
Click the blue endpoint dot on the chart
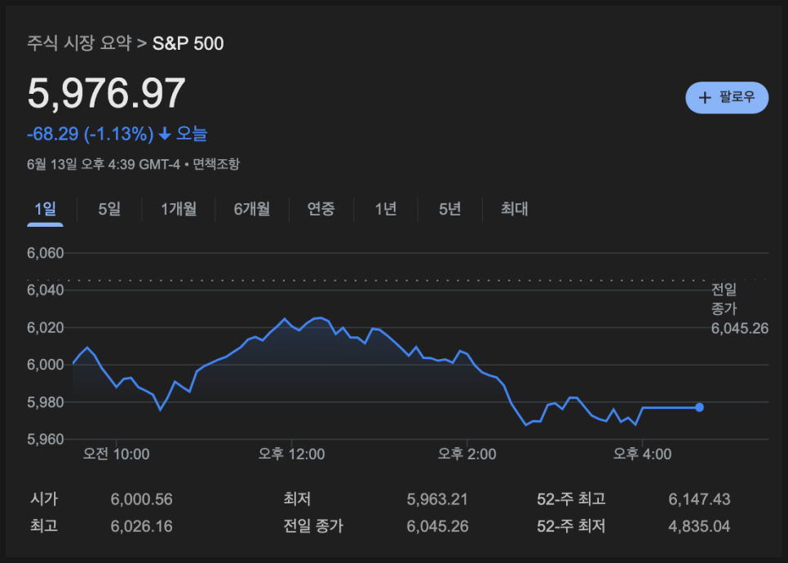click(699, 407)
